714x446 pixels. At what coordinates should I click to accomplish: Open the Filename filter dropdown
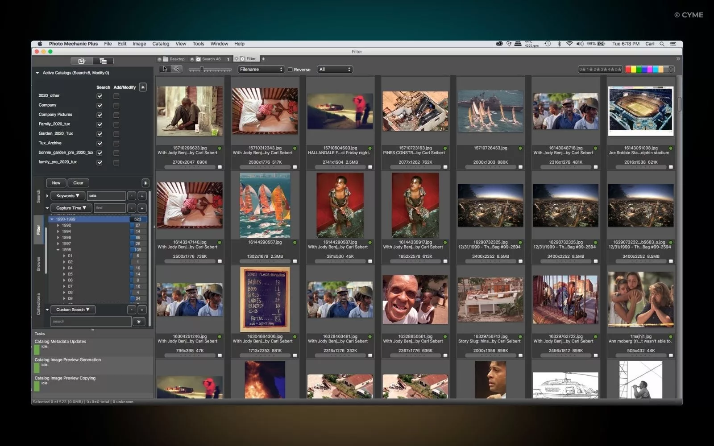[261, 69]
